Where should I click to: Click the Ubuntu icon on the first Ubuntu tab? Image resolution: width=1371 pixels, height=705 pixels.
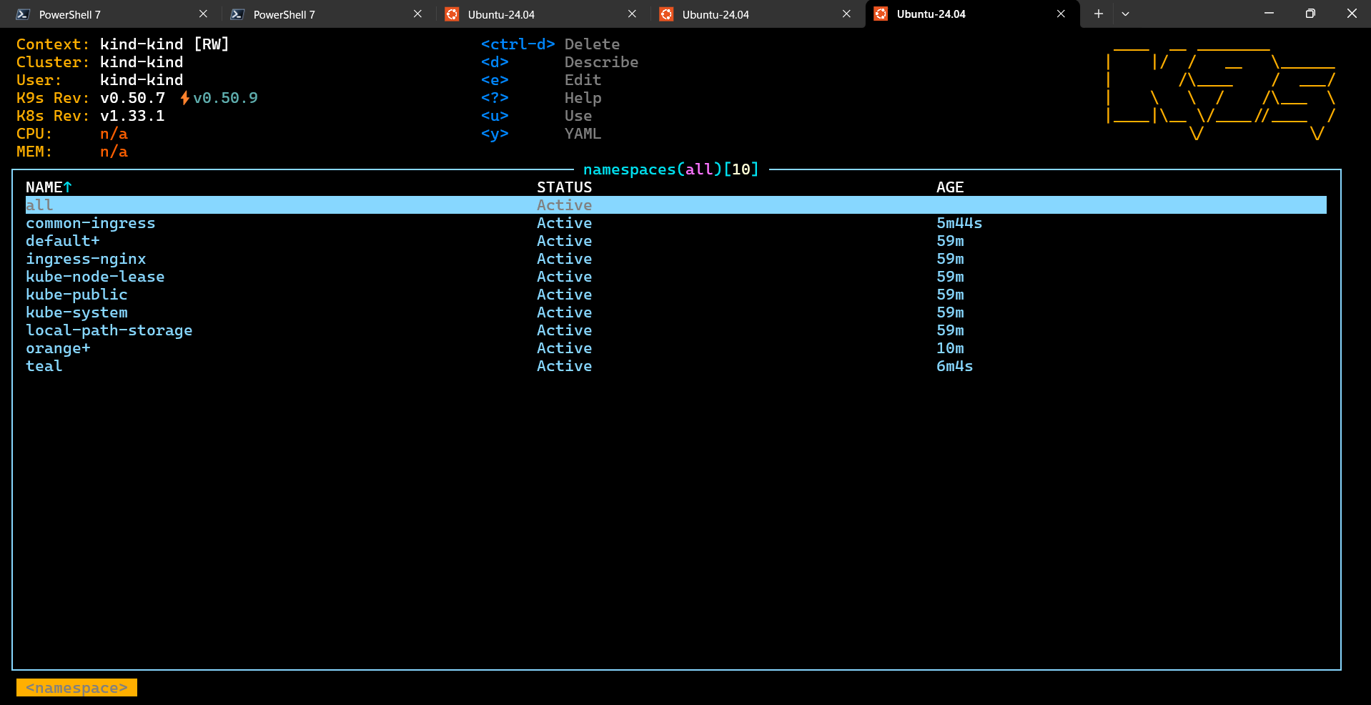[x=452, y=14]
